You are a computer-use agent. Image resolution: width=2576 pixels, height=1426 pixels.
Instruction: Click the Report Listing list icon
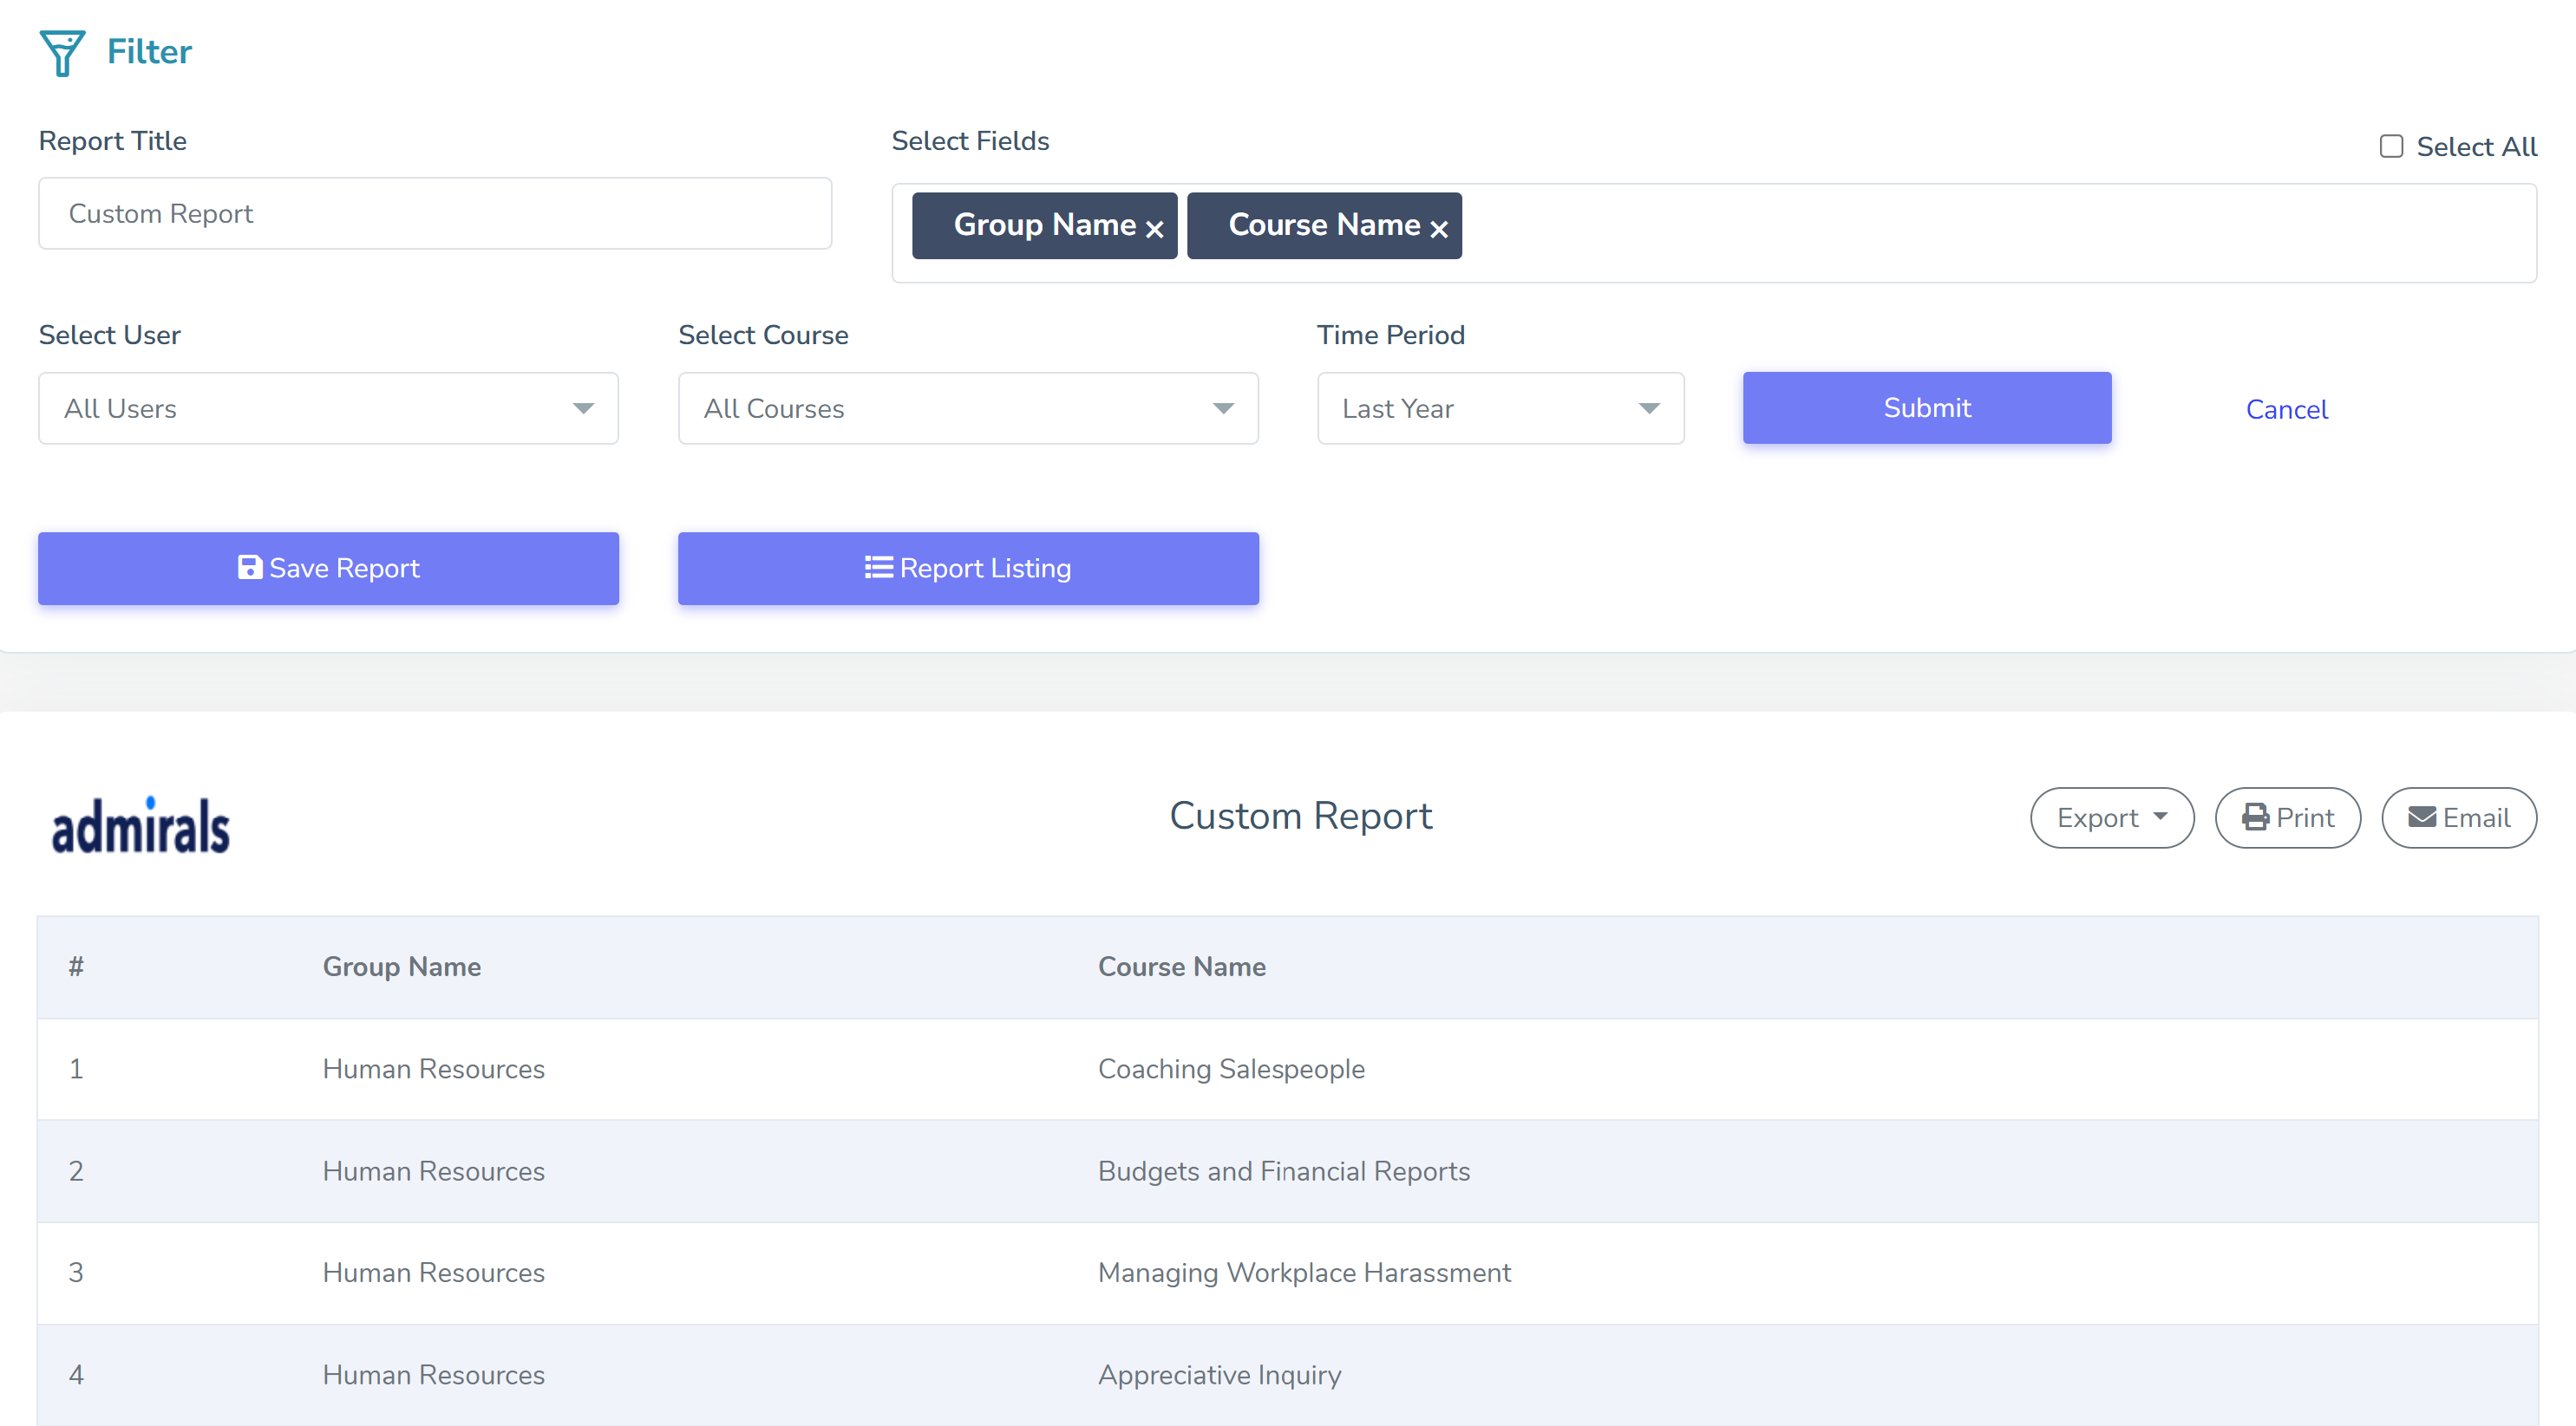click(878, 568)
